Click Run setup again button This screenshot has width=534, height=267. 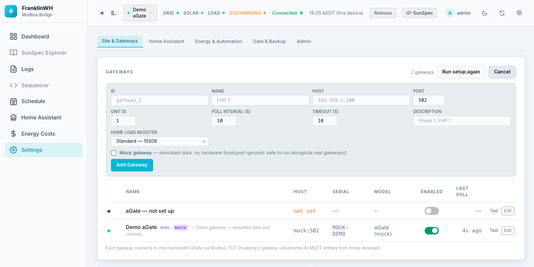coord(461,72)
